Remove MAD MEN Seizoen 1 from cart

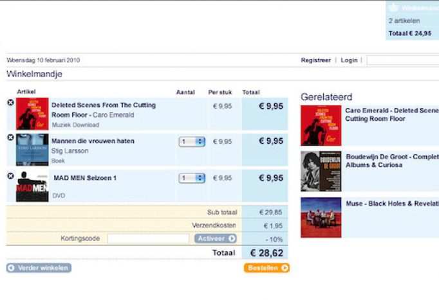[10, 176]
